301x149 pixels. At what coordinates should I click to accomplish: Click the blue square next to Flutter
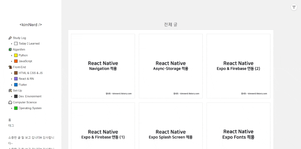(16, 85)
